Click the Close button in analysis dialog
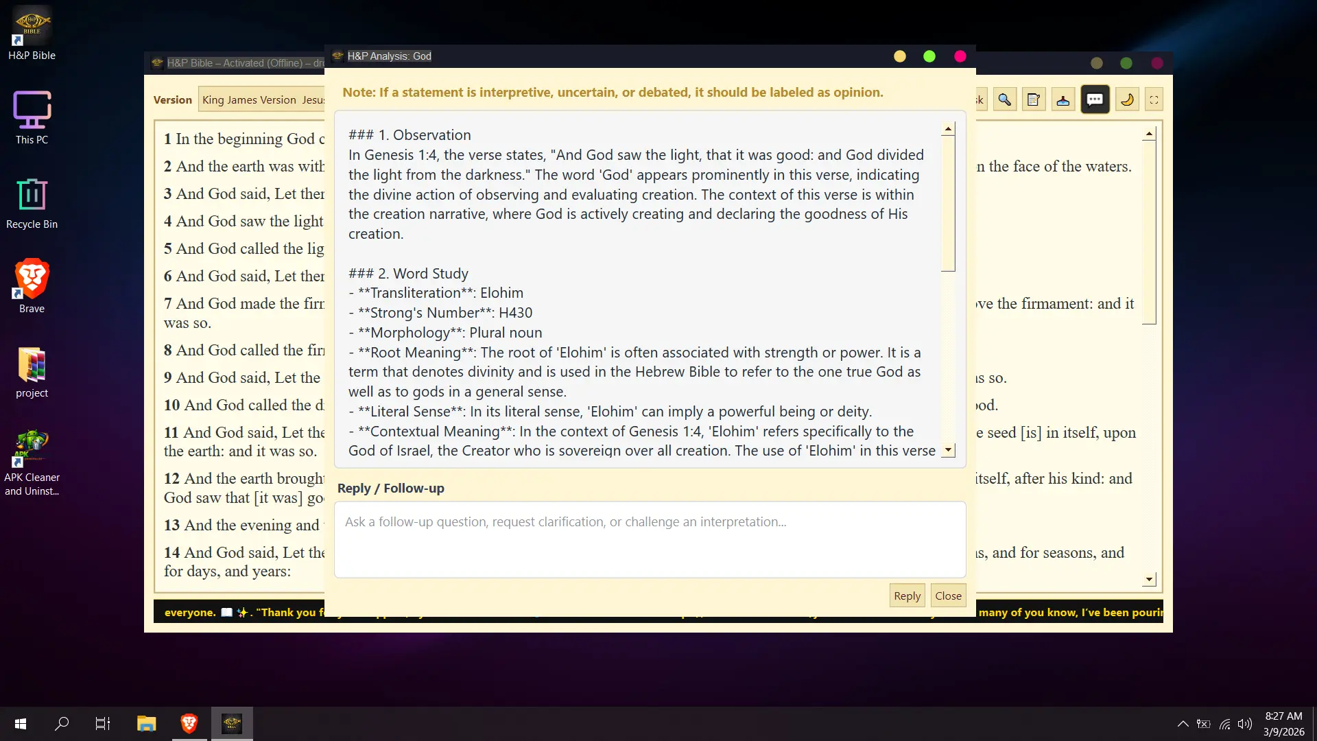The height and width of the screenshot is (741, 1317). coord(948,596)
